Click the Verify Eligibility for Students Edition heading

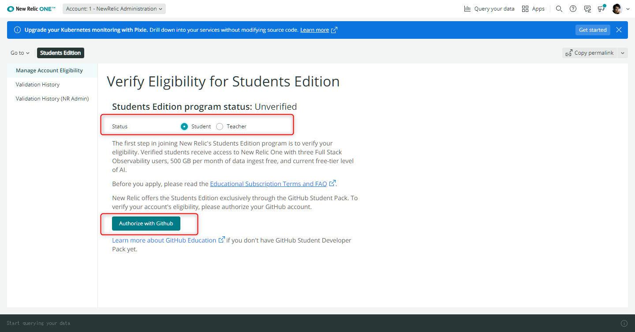tap(223, 82)
